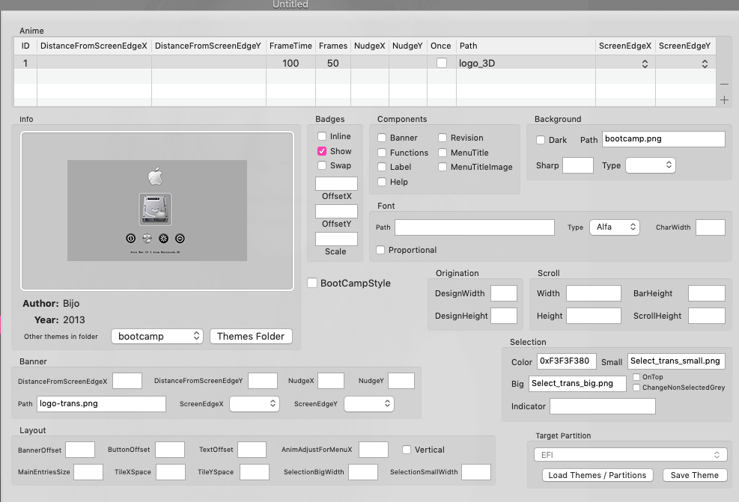Select the logo_3D path cell
Viewport: 739px width, 502px height.
pos(526,63)
